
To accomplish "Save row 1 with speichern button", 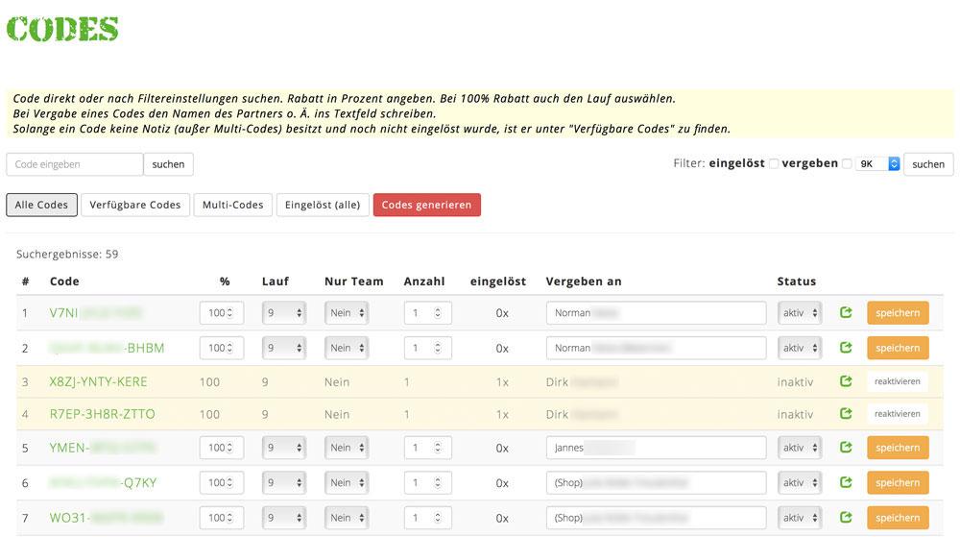I will [897, 313].
